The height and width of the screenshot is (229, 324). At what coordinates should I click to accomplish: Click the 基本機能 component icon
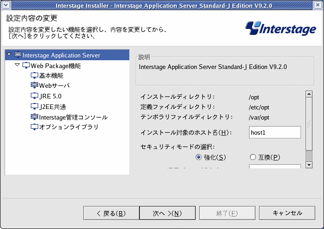pos(35,75)
